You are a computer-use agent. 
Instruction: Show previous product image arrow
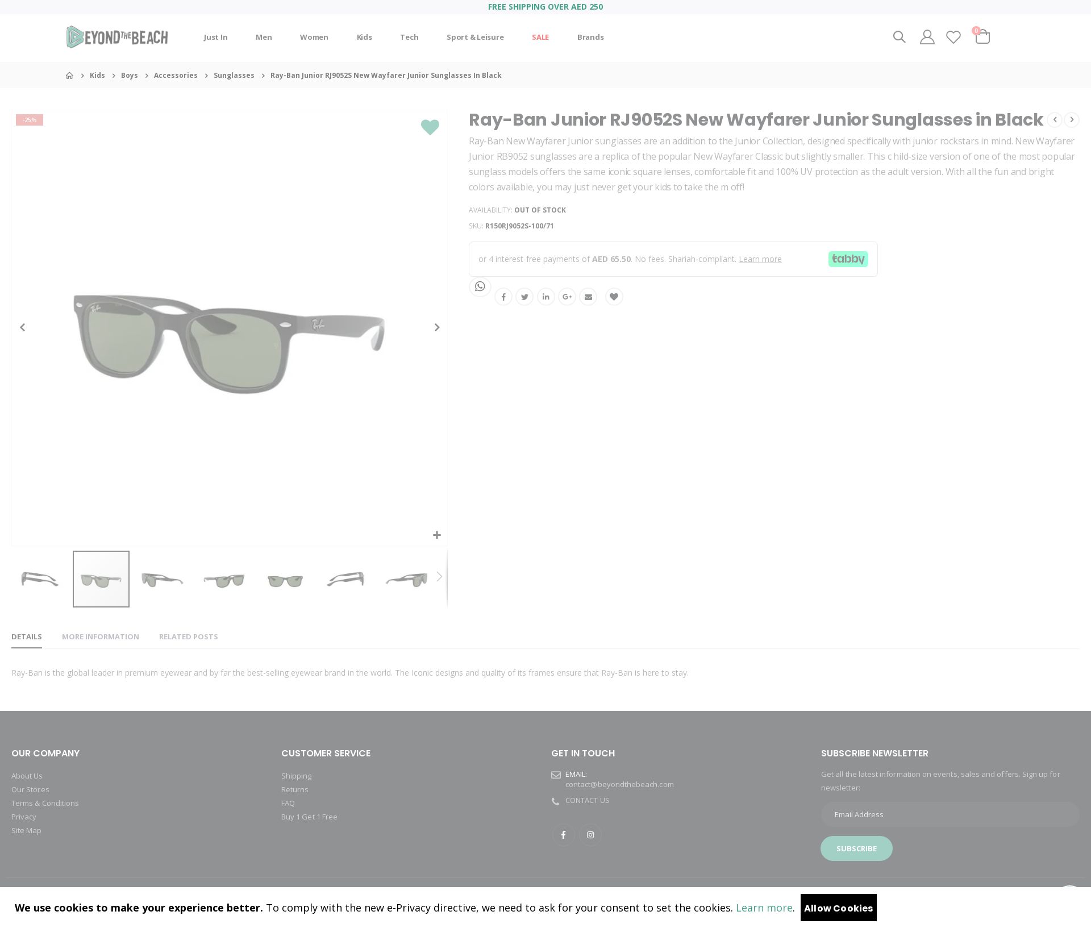(23, 327)
